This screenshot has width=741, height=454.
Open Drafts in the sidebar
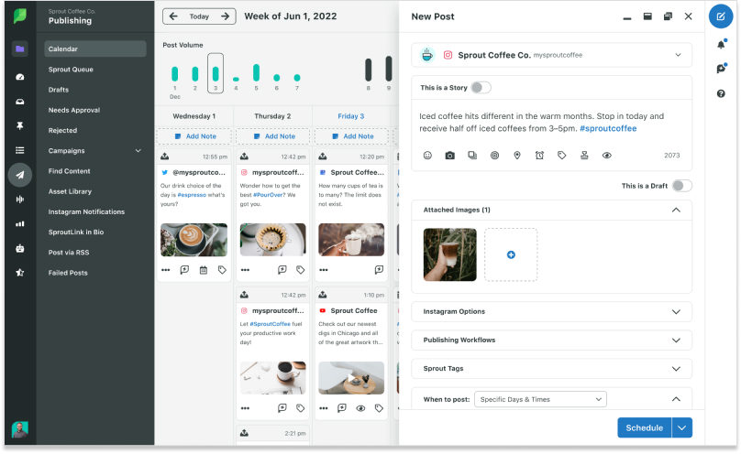59,90
